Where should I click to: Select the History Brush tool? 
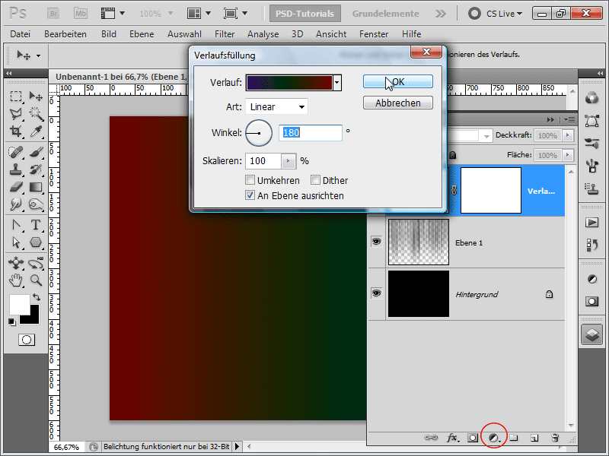click(36, 169)
